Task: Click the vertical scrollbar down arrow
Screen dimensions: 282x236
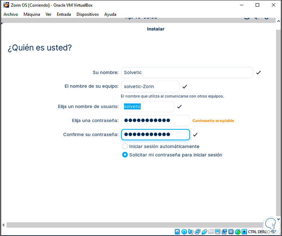Action: [x=278, y=219]
